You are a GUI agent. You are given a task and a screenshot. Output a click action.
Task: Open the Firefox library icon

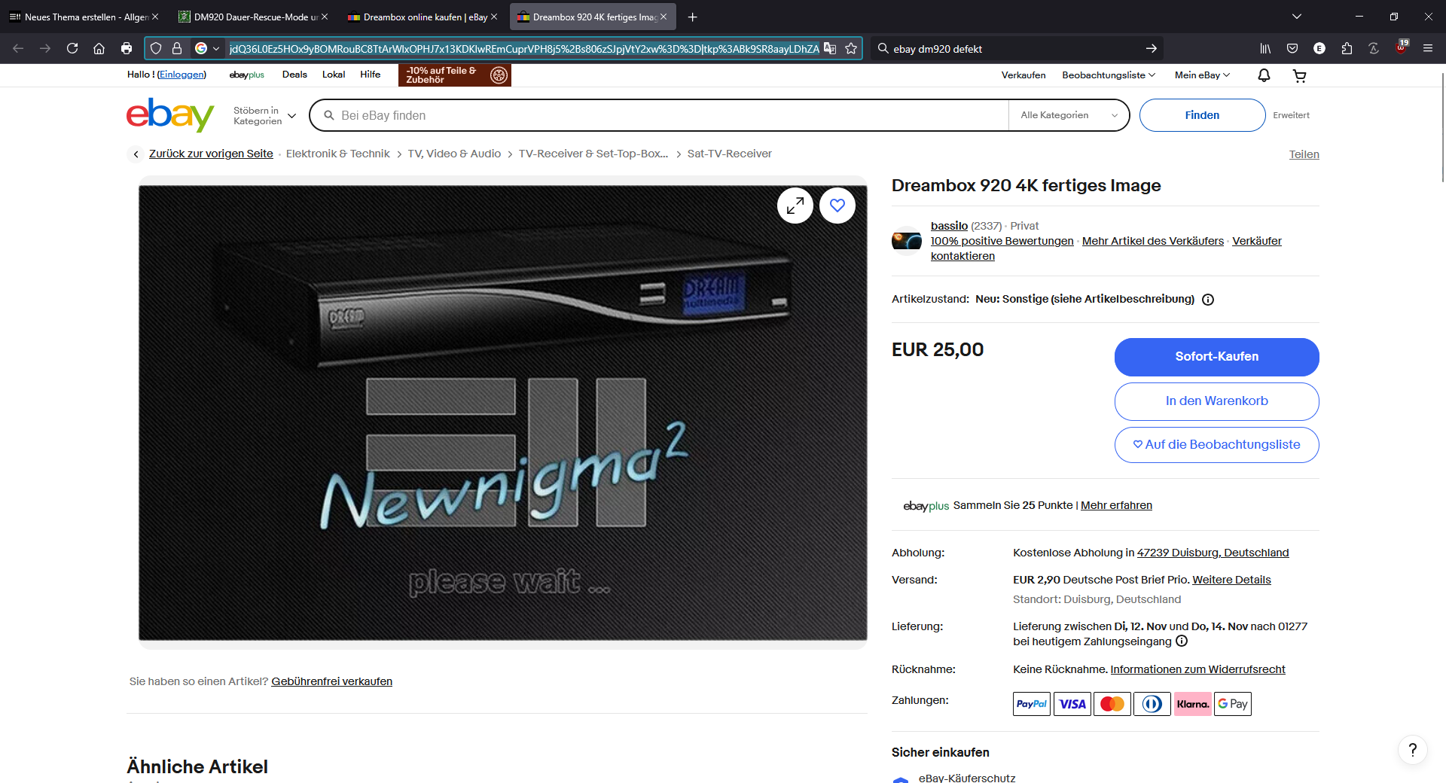[1265, 48]
